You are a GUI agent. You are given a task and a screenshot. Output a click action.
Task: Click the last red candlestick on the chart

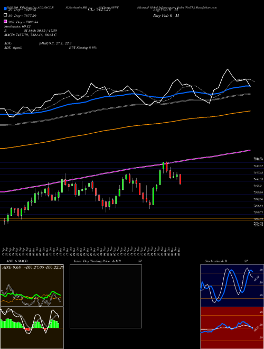coord(180,179)
